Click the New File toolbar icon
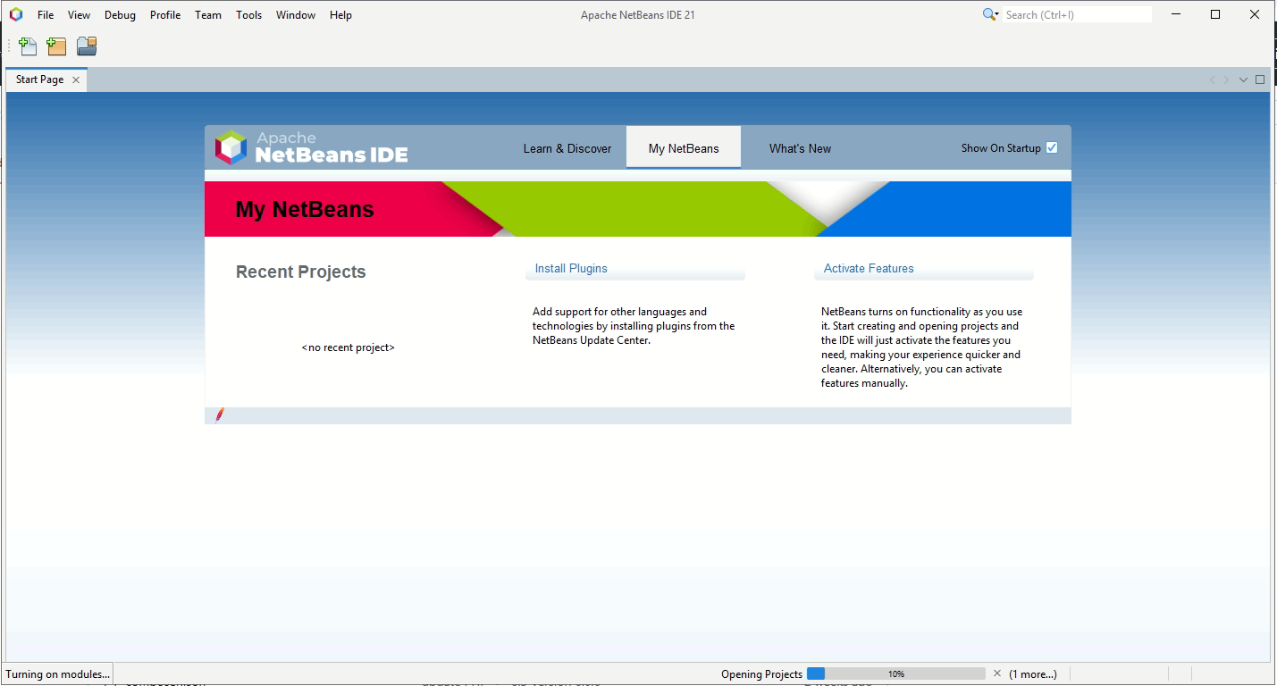1277x686 pixels. point(28,46)
